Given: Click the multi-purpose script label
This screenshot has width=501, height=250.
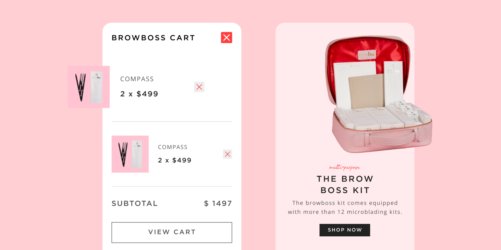Looking at the screenshot, I should [345, 167].
